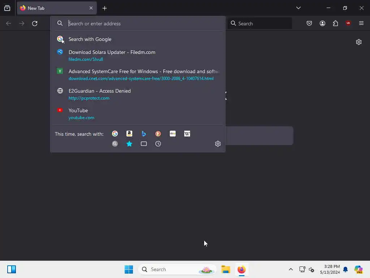
Task: Focus the Search or enter address field
Action: [x=138, y=24]
